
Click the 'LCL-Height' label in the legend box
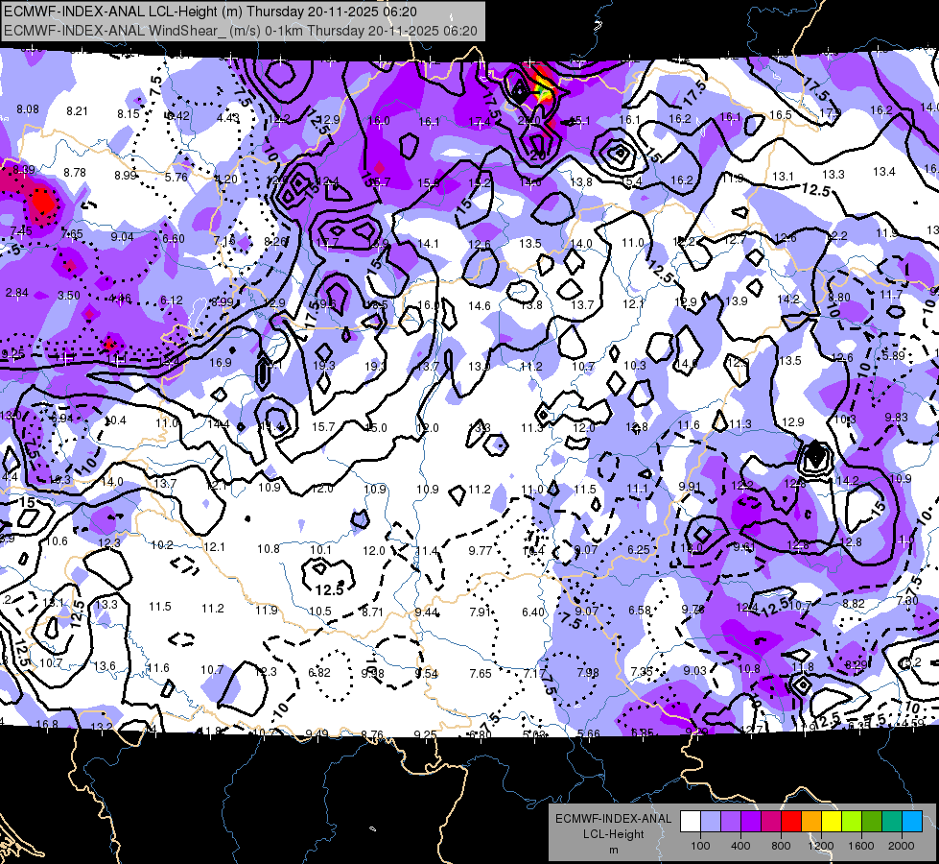(613, 834)
